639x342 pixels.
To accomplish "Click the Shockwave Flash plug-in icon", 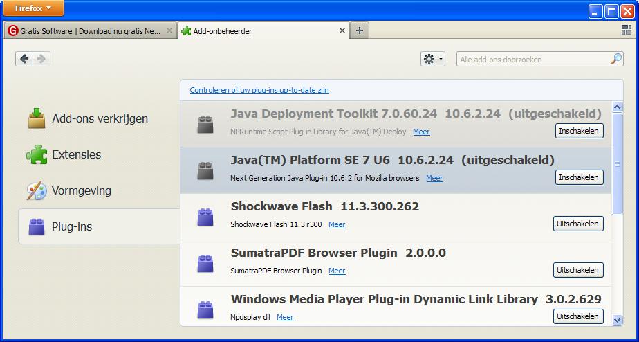I will (205, 217).
